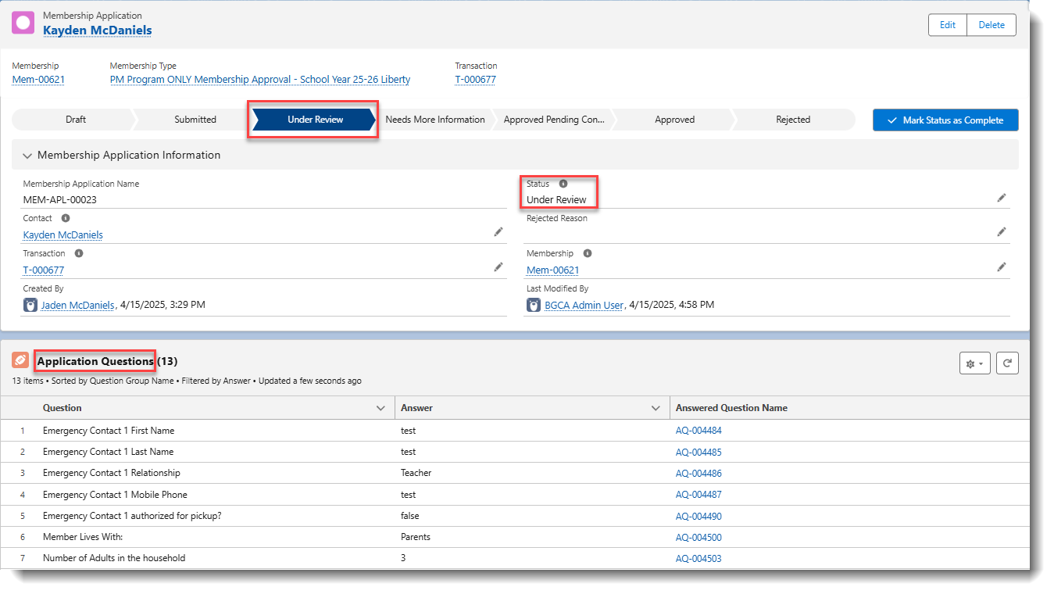Select the Approved stage in the path
Screen dimensions: 1054x594
[674, 120]
